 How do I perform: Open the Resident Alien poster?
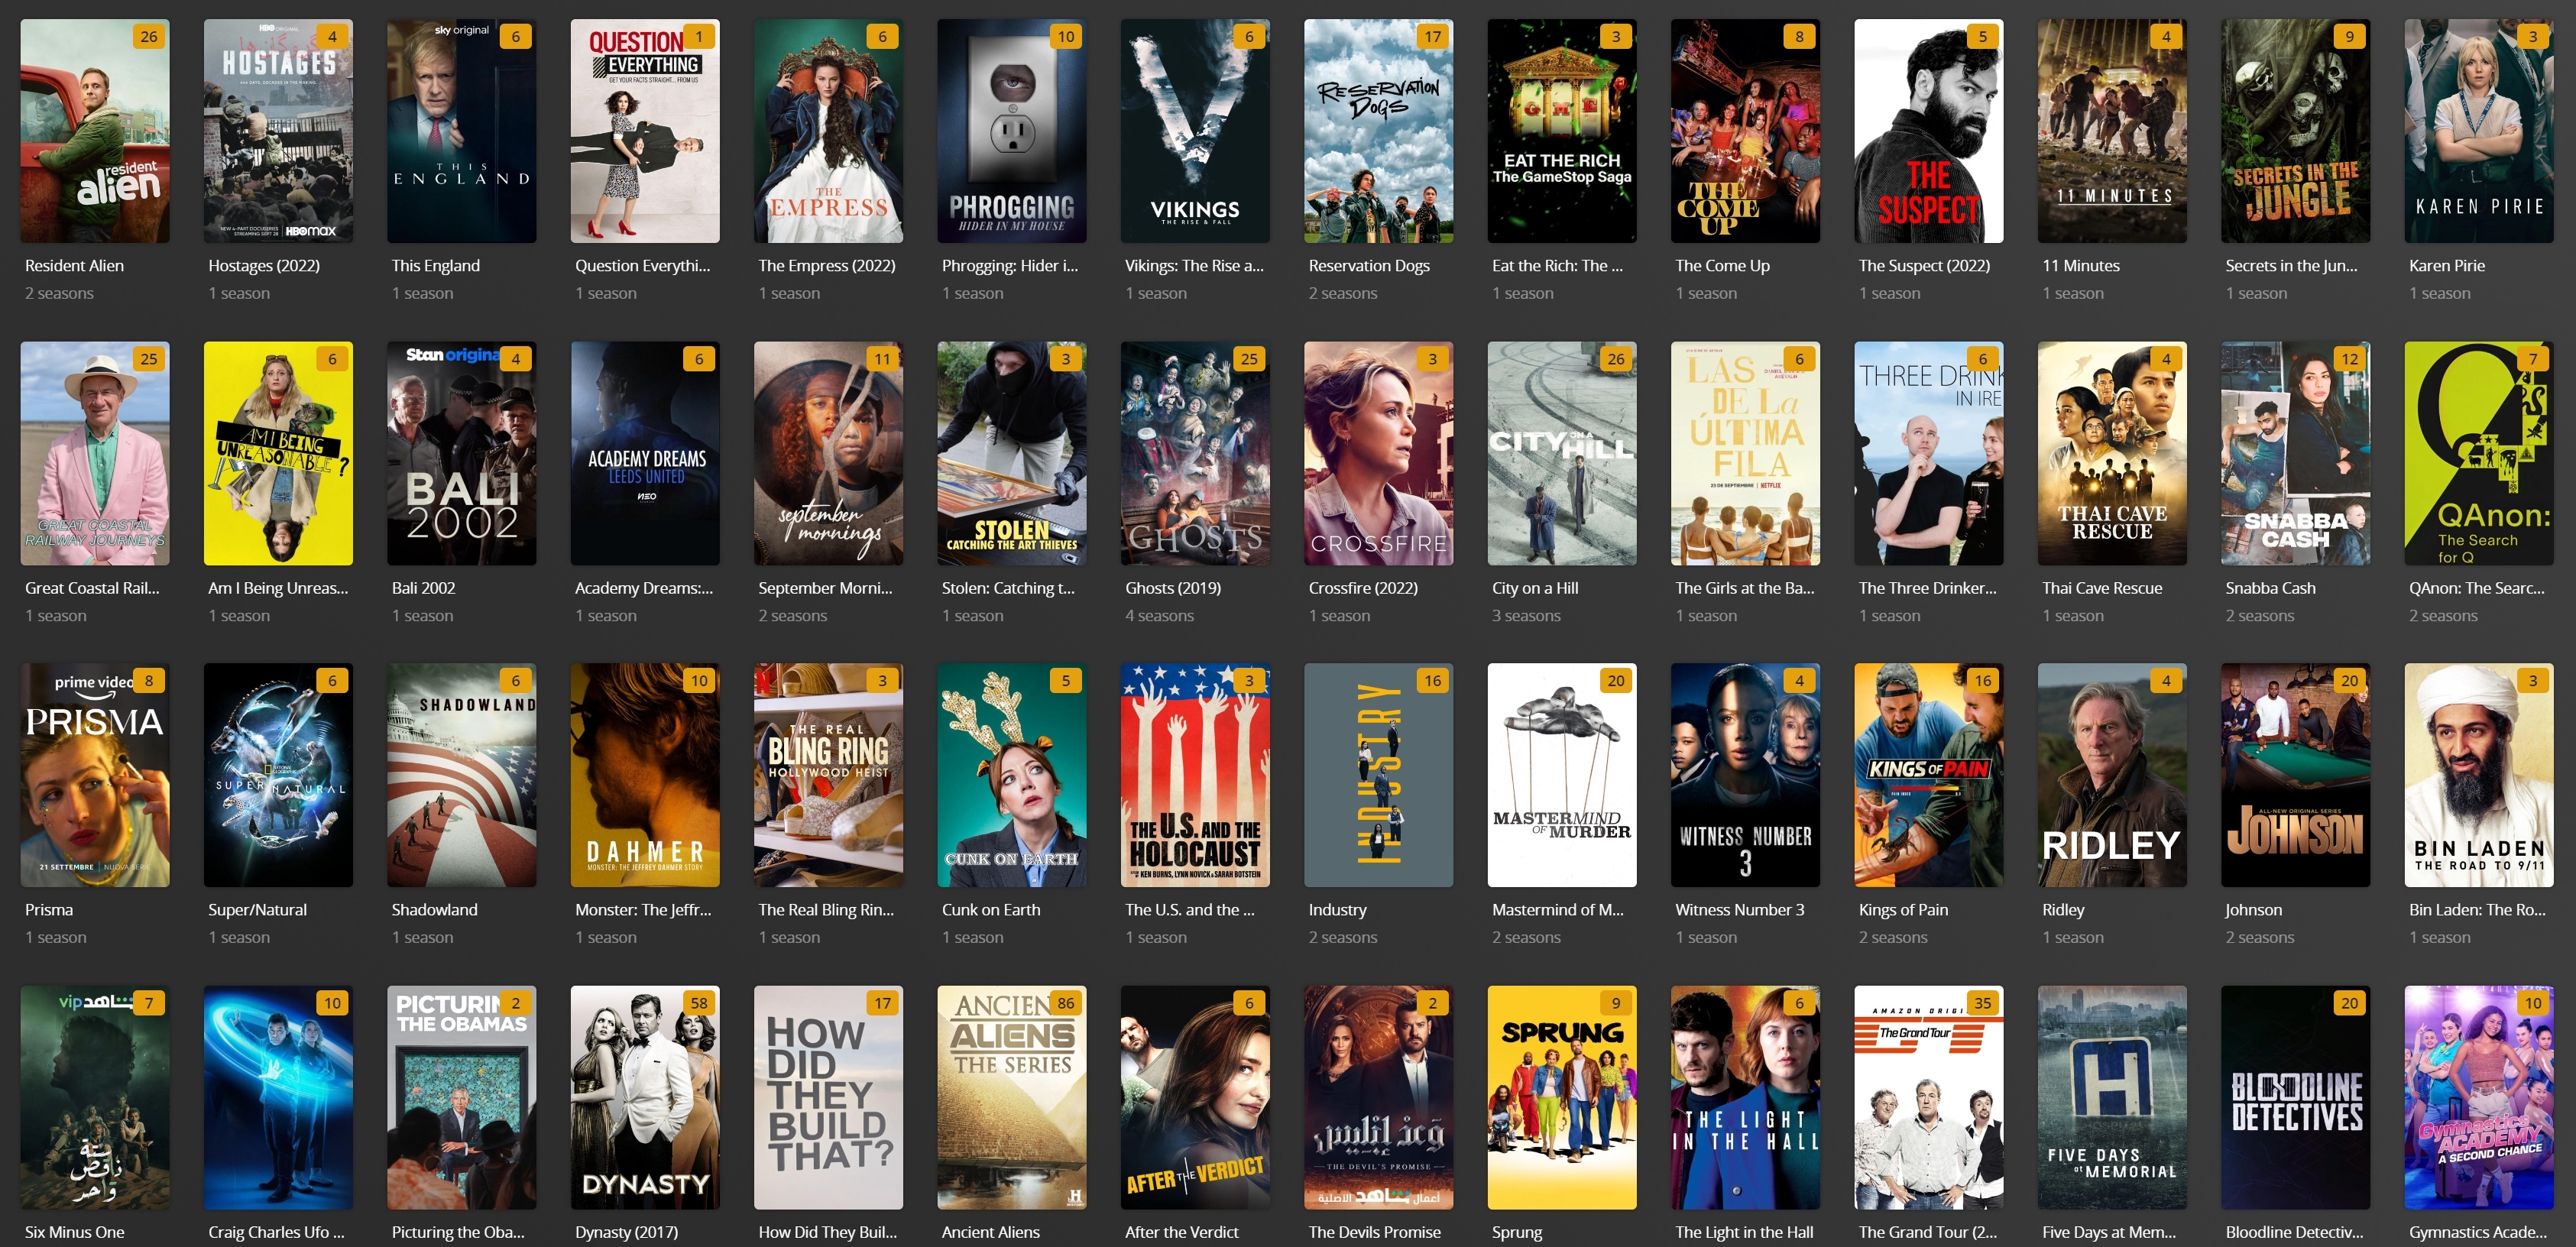95,130
